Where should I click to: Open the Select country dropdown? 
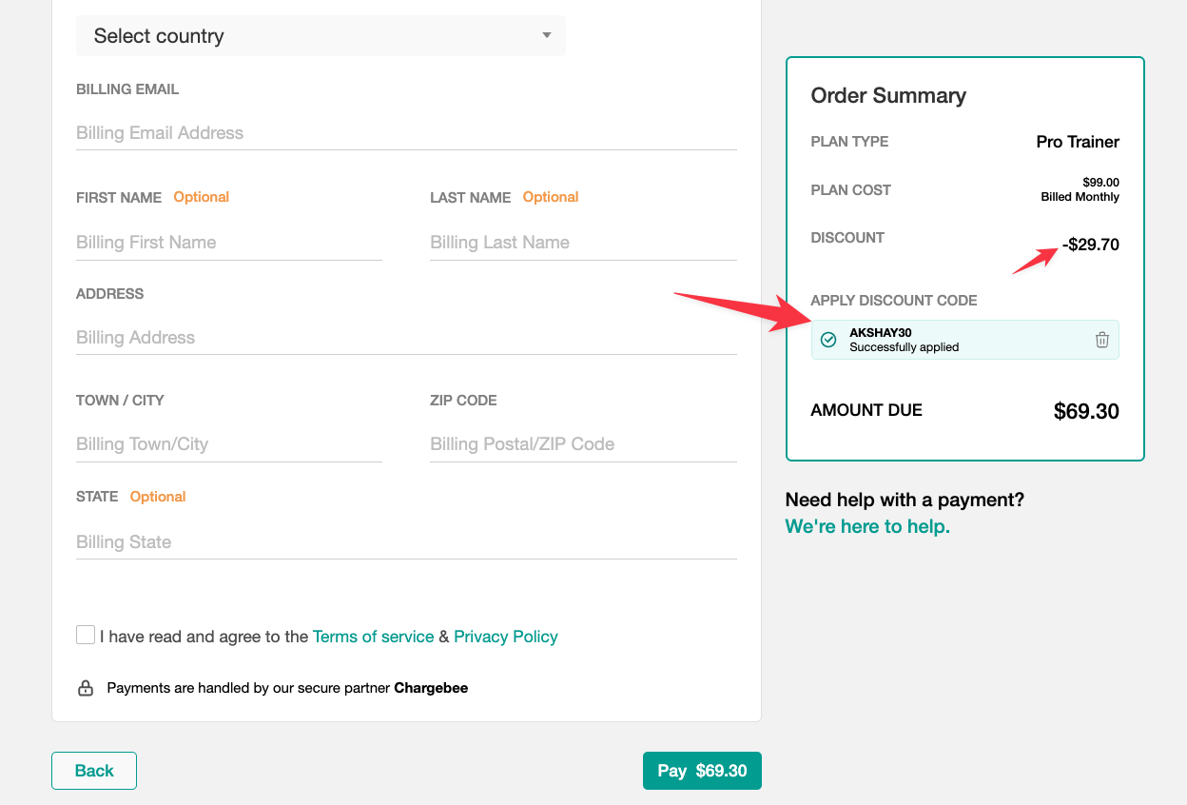(321, 35)
